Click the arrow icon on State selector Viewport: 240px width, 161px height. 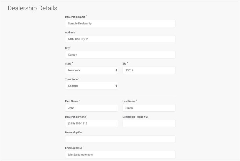116,70
